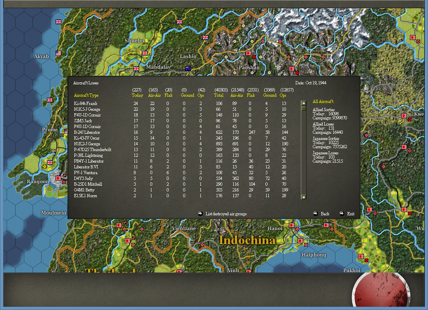Image resolution: width=428 pixels, height=310 pixels.
Task: Click the Indochina region label
Action: [x=247, y=240]
